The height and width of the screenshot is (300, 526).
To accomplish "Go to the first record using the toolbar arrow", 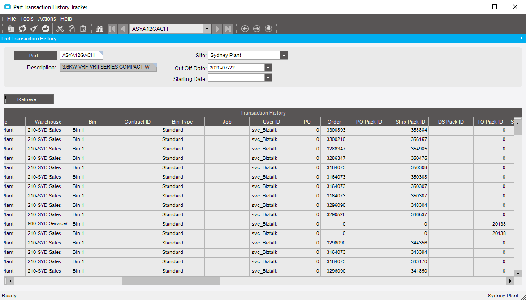I will (x=112, y=29).
